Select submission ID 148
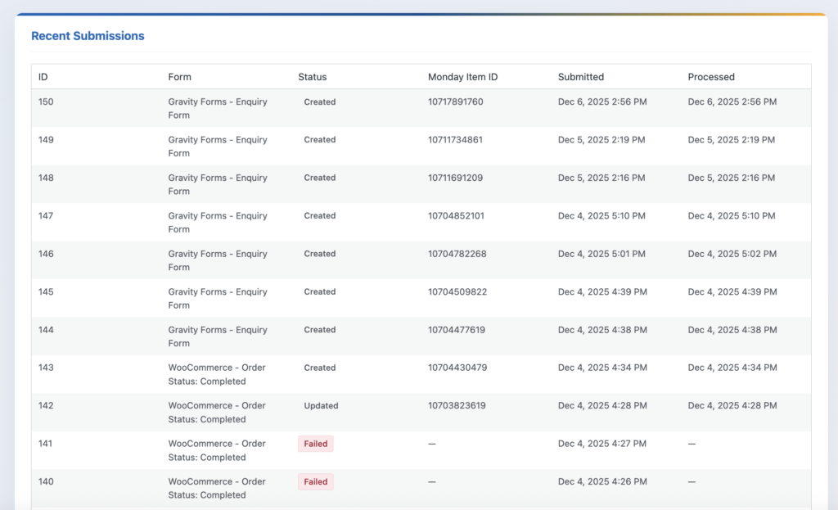This screenshot has height=510, width=838. point(46,178)
